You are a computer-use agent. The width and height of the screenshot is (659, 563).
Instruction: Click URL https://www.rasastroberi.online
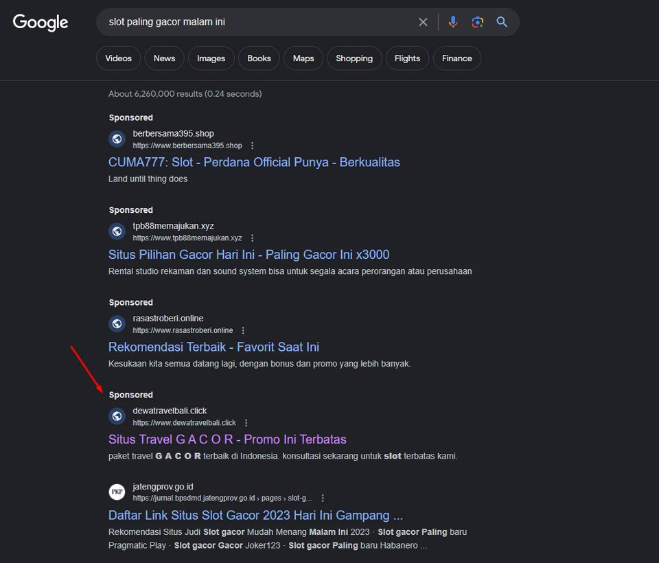click(x=183, y=330)
